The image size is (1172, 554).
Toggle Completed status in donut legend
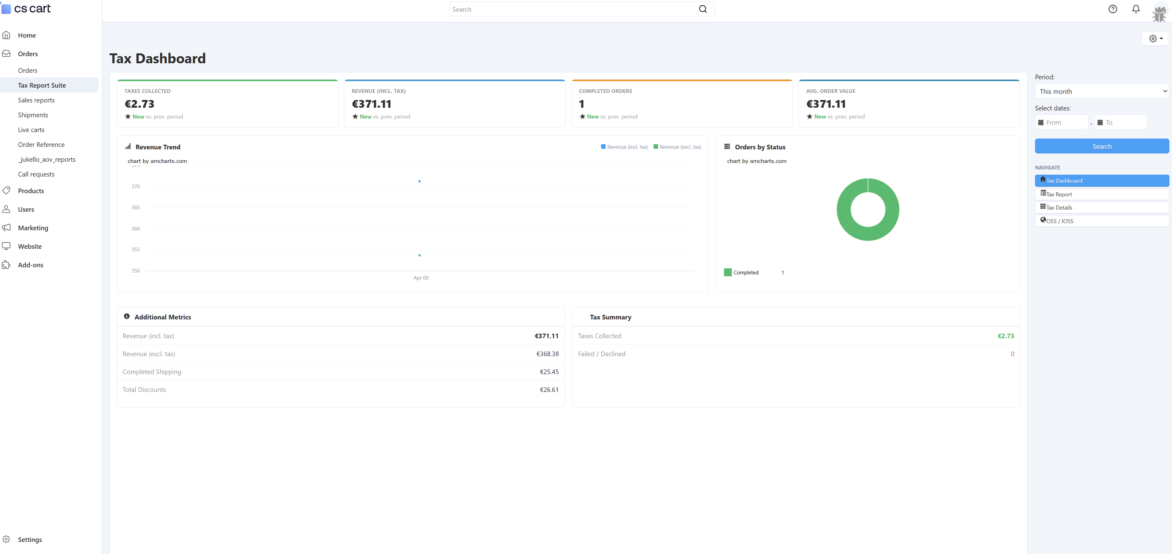point(741,273)
